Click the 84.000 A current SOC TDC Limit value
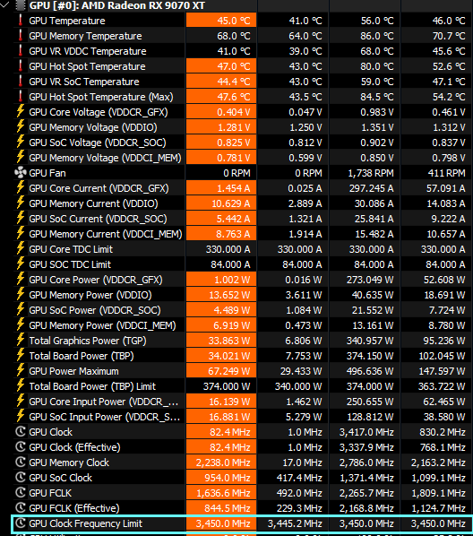Viewport: 473px width, 536px height. tap(230, 264)
